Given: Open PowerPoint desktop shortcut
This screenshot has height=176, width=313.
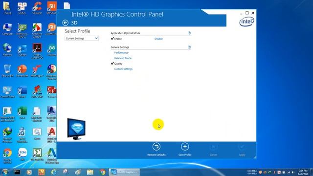Looking at the screenshot, I should 22,71.
